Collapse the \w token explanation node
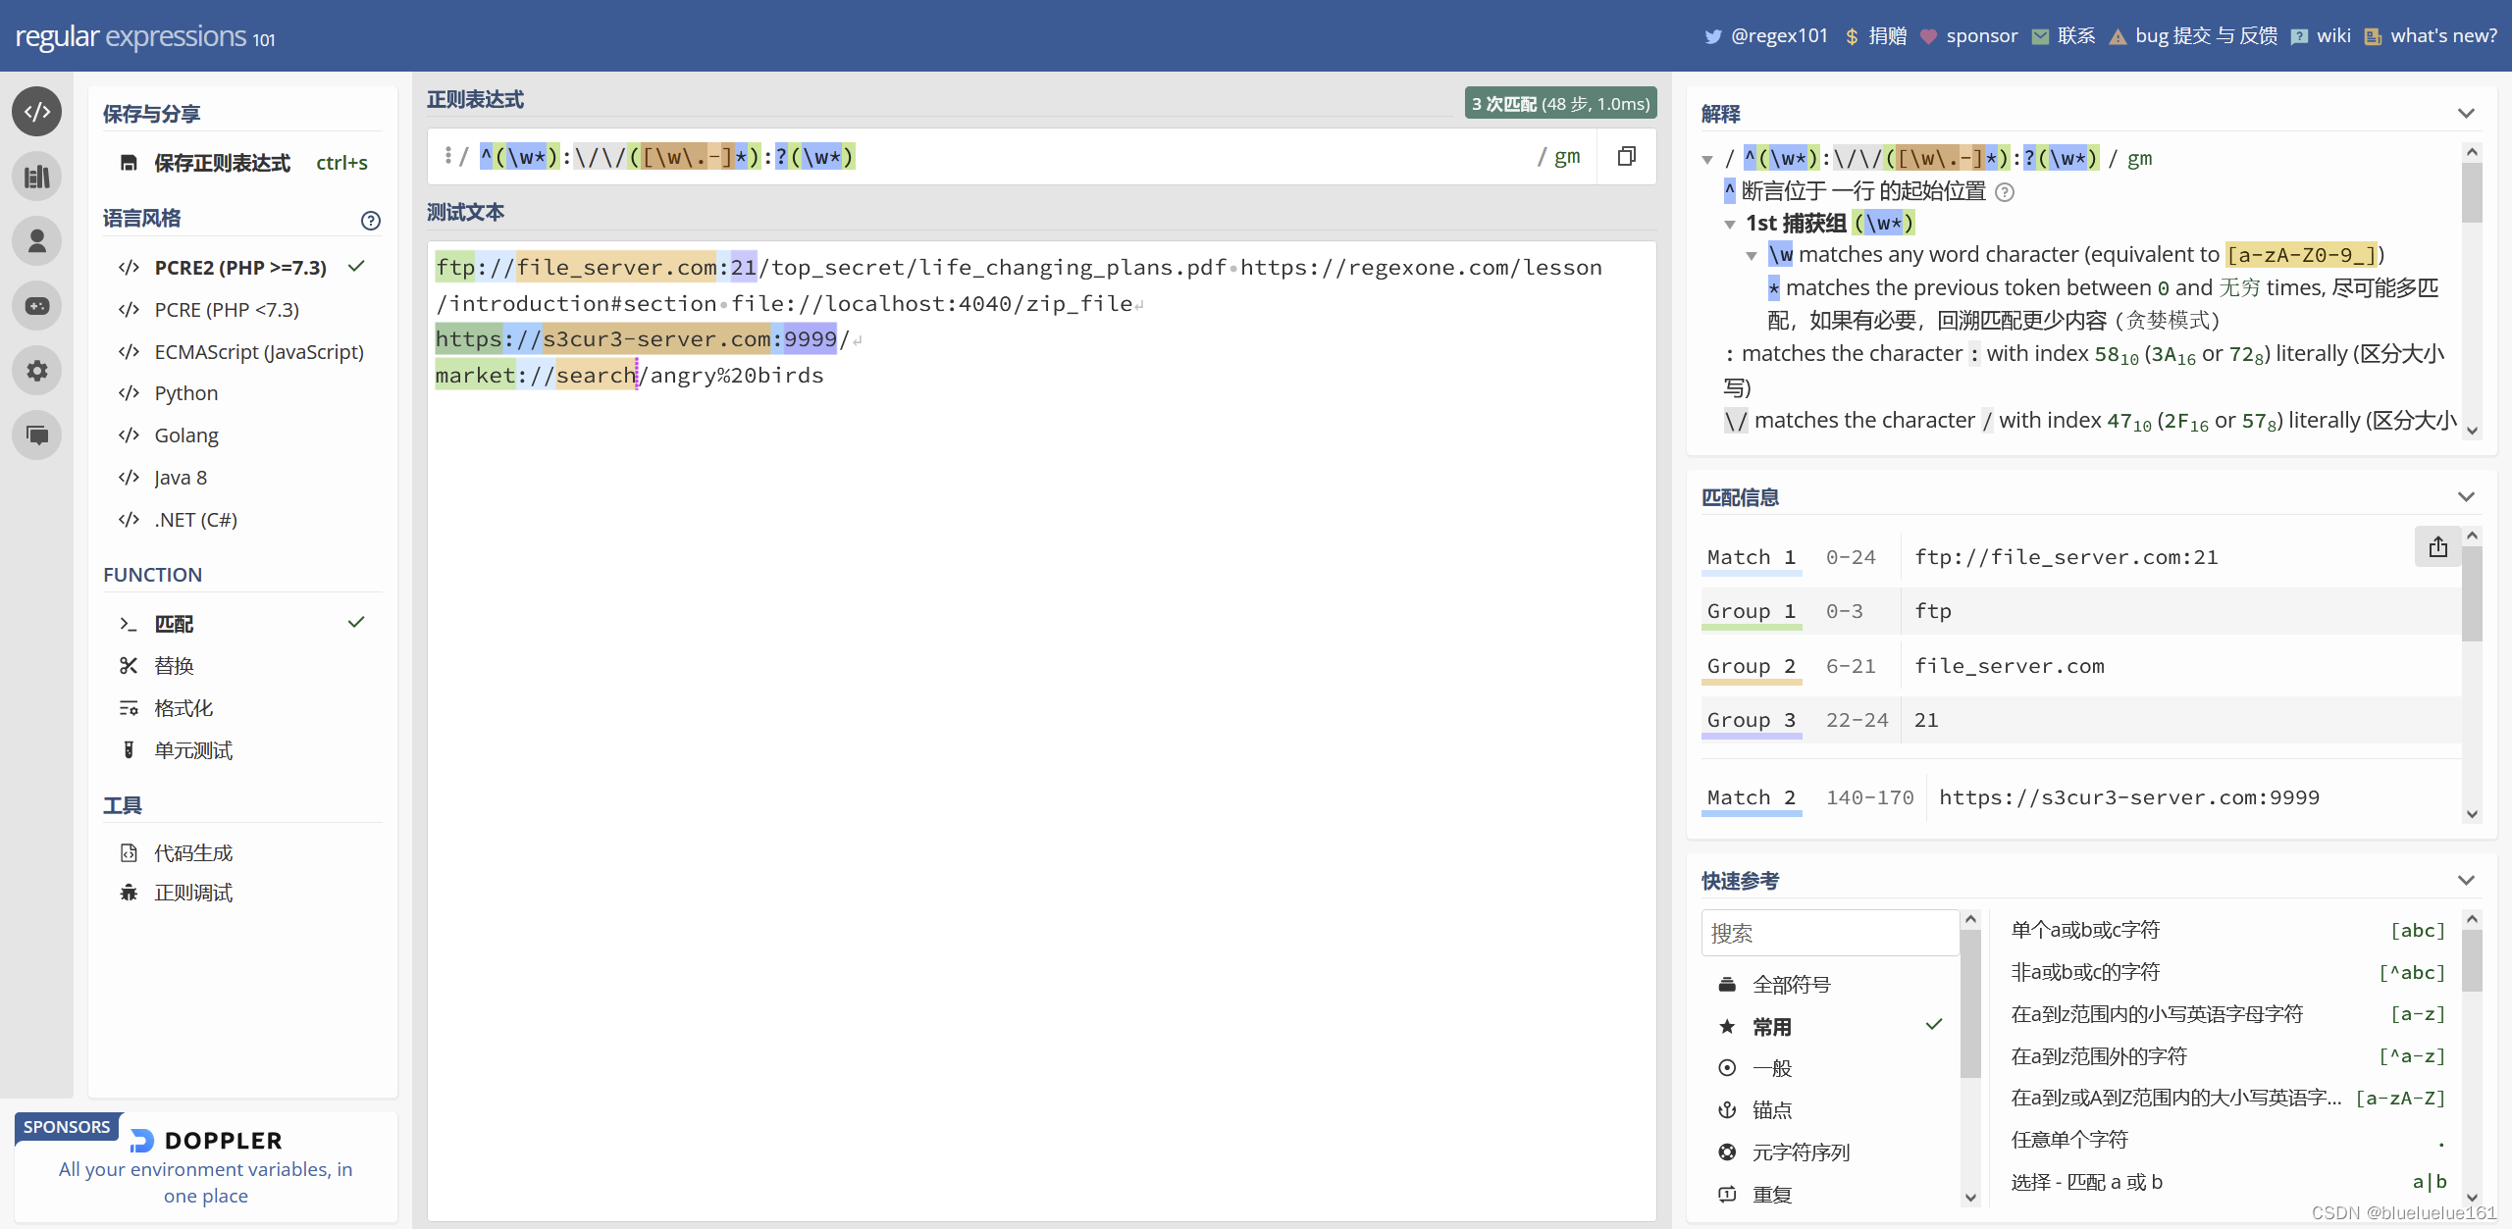Screen dimensions: 2512x1229 click(1752, 256)
